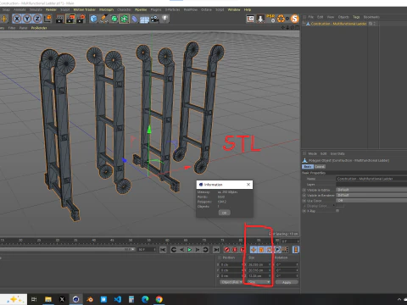Open the Window menu

tap(234, 9)
